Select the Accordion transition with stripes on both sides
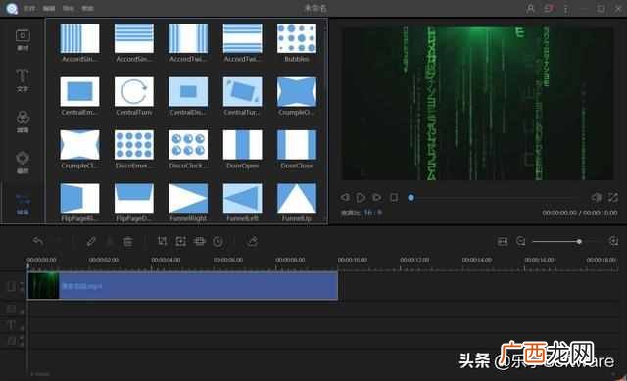Screen dimensions: 627x381 coord(188,38)
